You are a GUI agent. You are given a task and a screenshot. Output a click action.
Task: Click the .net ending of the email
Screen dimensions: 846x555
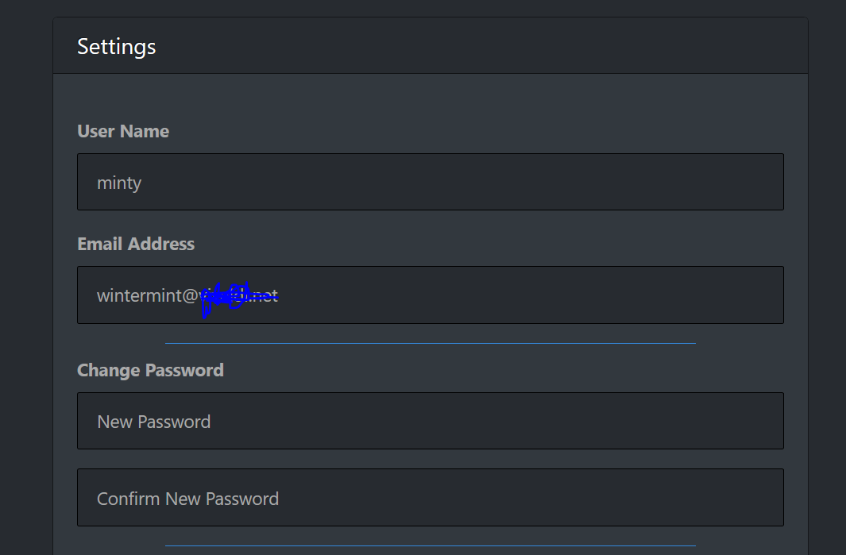click(x=265, y=295)
